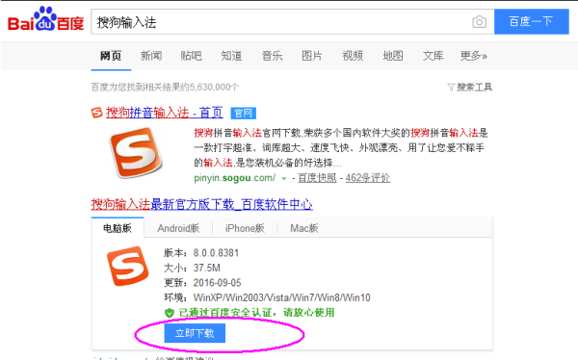Switch to the 音乐 tab
Image resolution: width=578 pixels, height=360 pixels.
coord(272,56)
